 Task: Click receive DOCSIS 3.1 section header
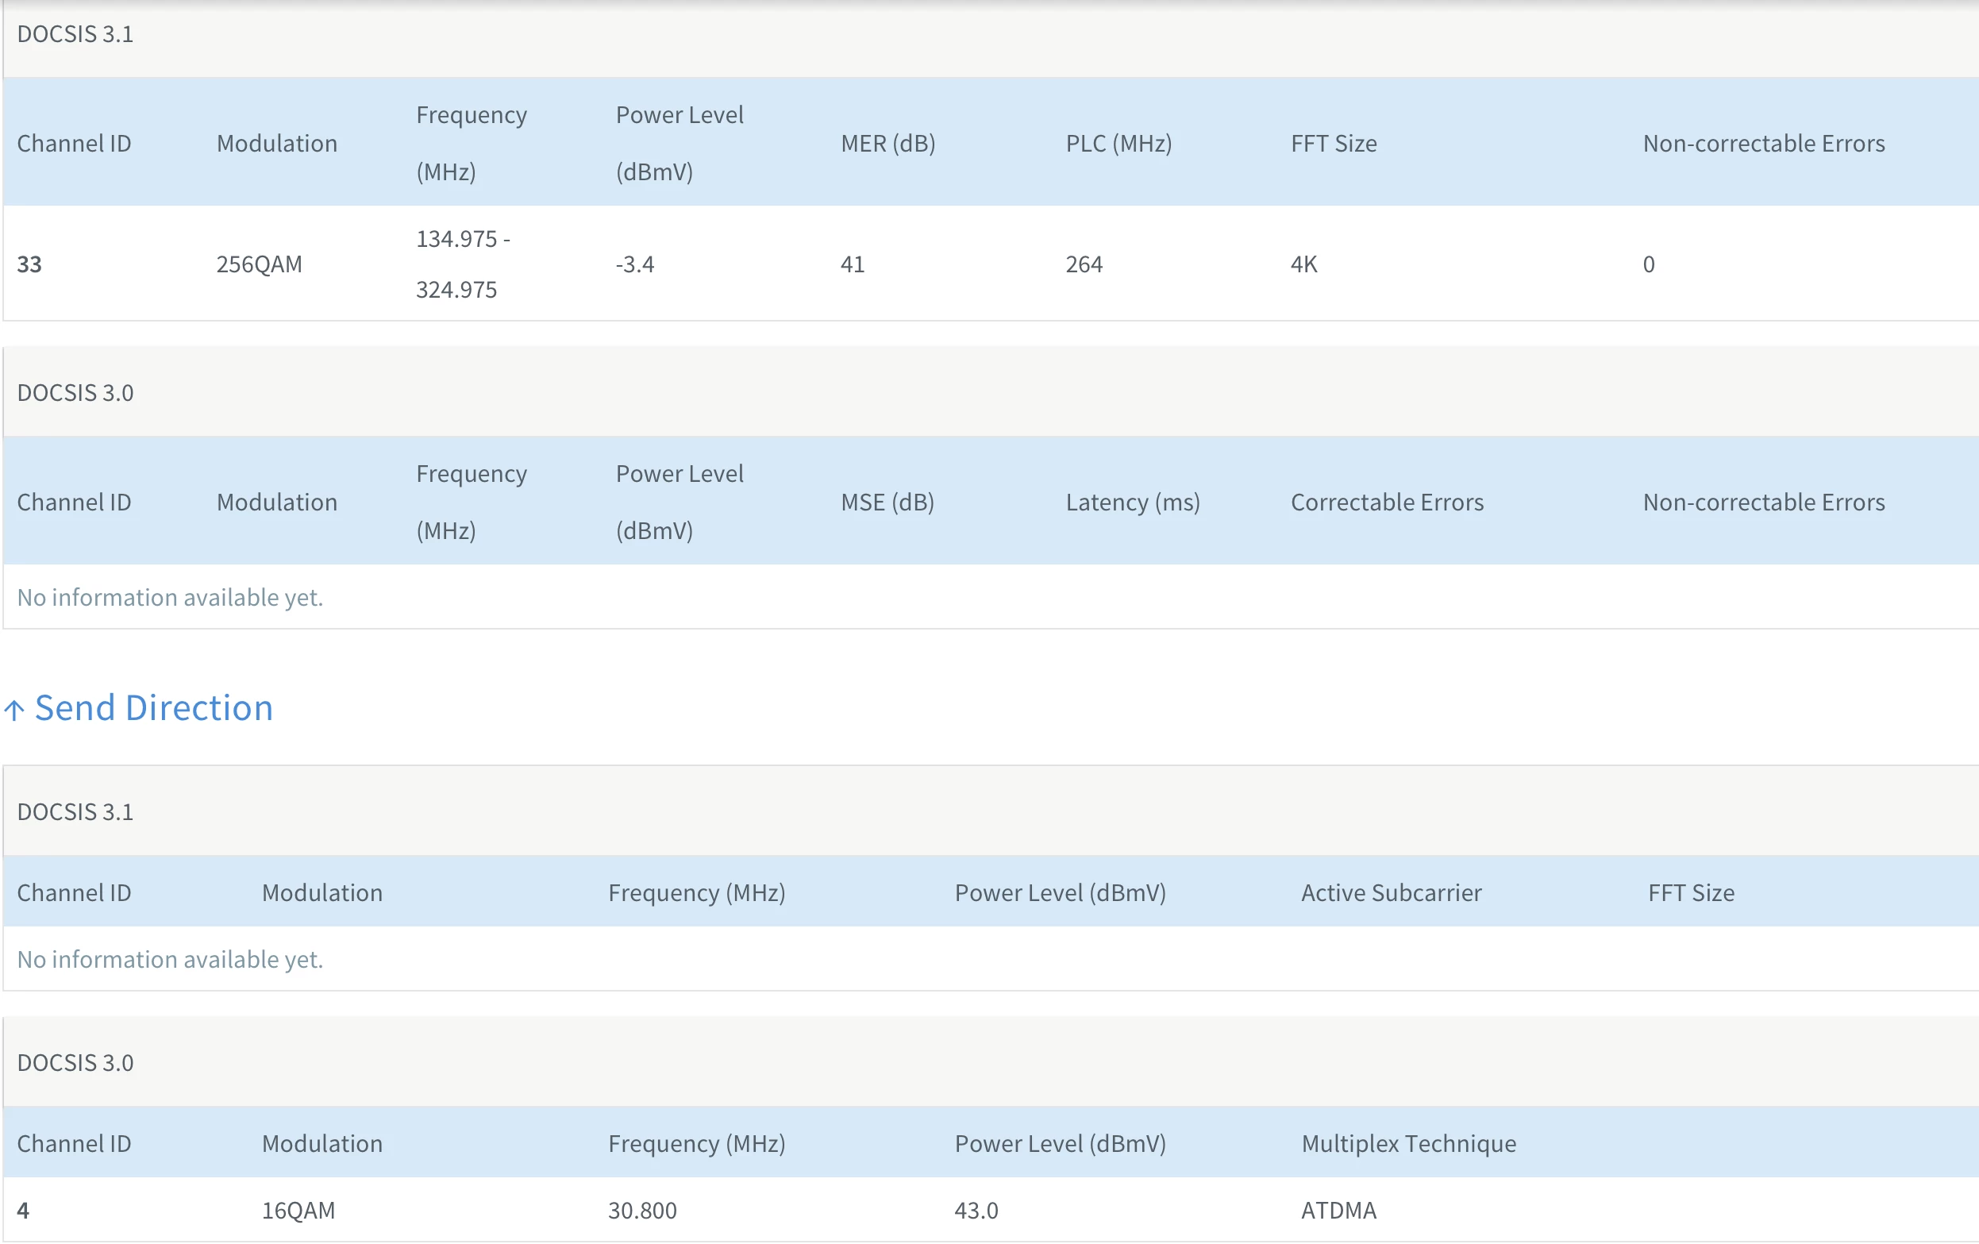click(x=75, y=34)
